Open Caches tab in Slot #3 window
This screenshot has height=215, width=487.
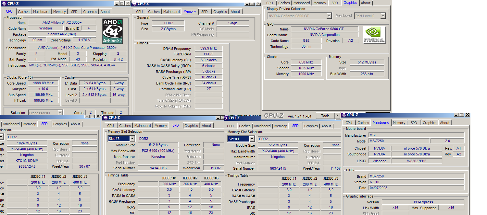pyautogui.click(x=125, y=126)
